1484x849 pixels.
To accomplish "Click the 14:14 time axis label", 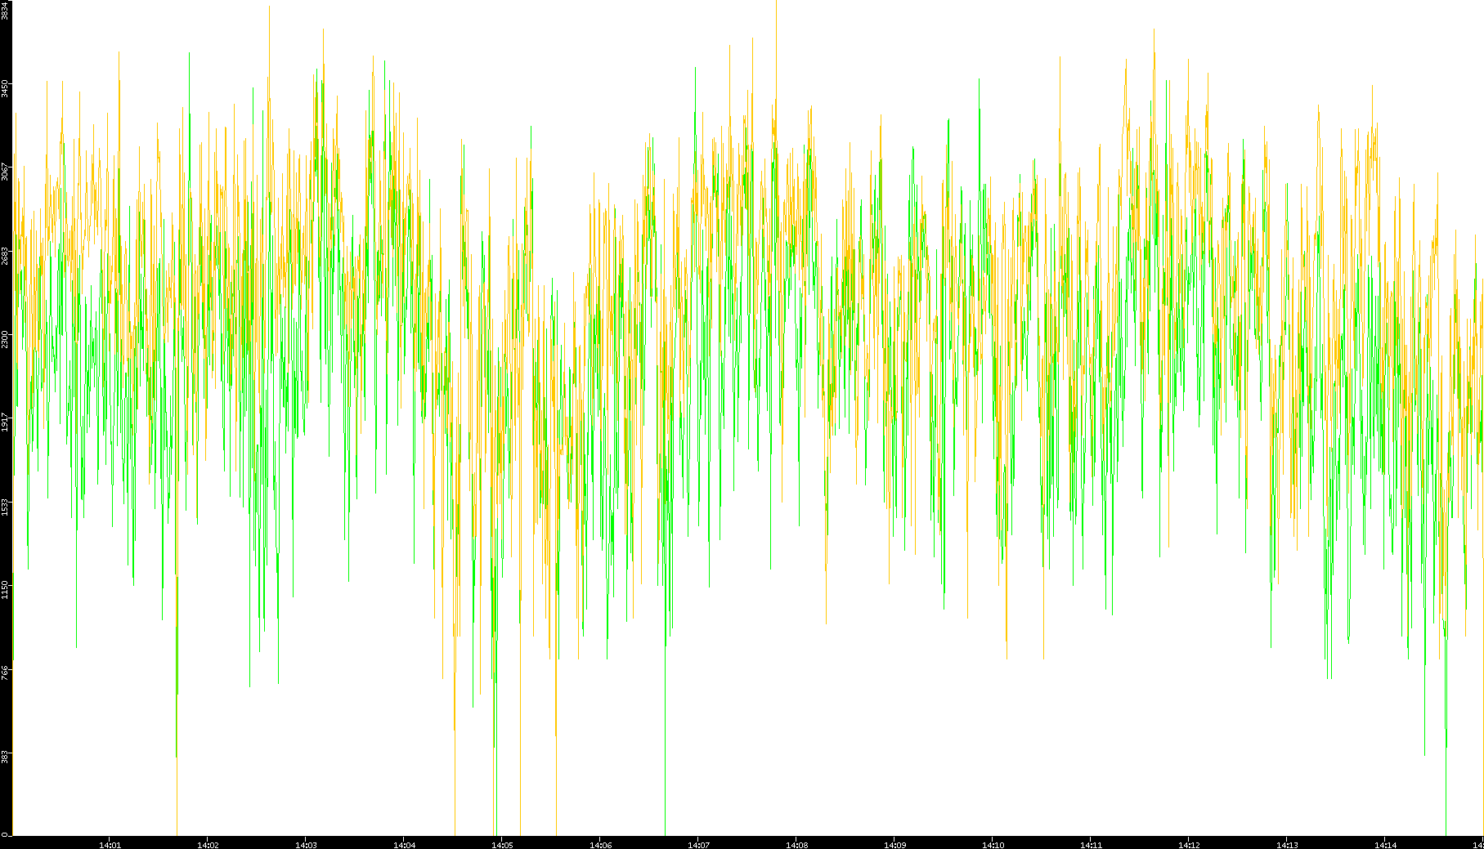I will point(1385,845).
